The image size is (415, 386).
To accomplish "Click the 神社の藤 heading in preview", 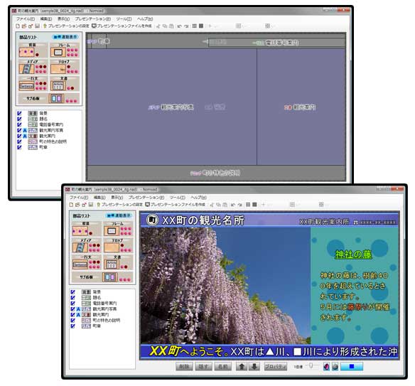I will click(354, 254).
